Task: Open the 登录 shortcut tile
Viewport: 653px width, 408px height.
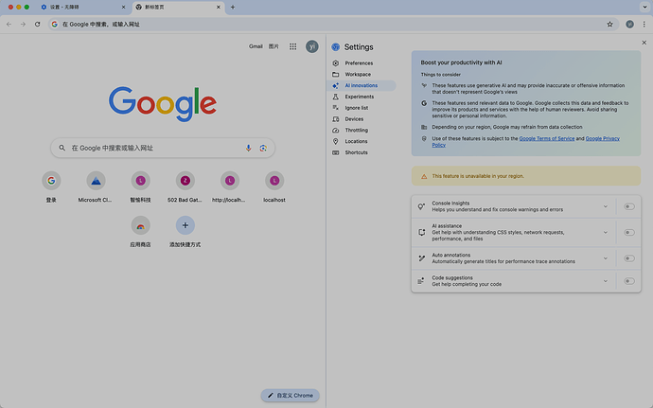Action: coord(51,186)
